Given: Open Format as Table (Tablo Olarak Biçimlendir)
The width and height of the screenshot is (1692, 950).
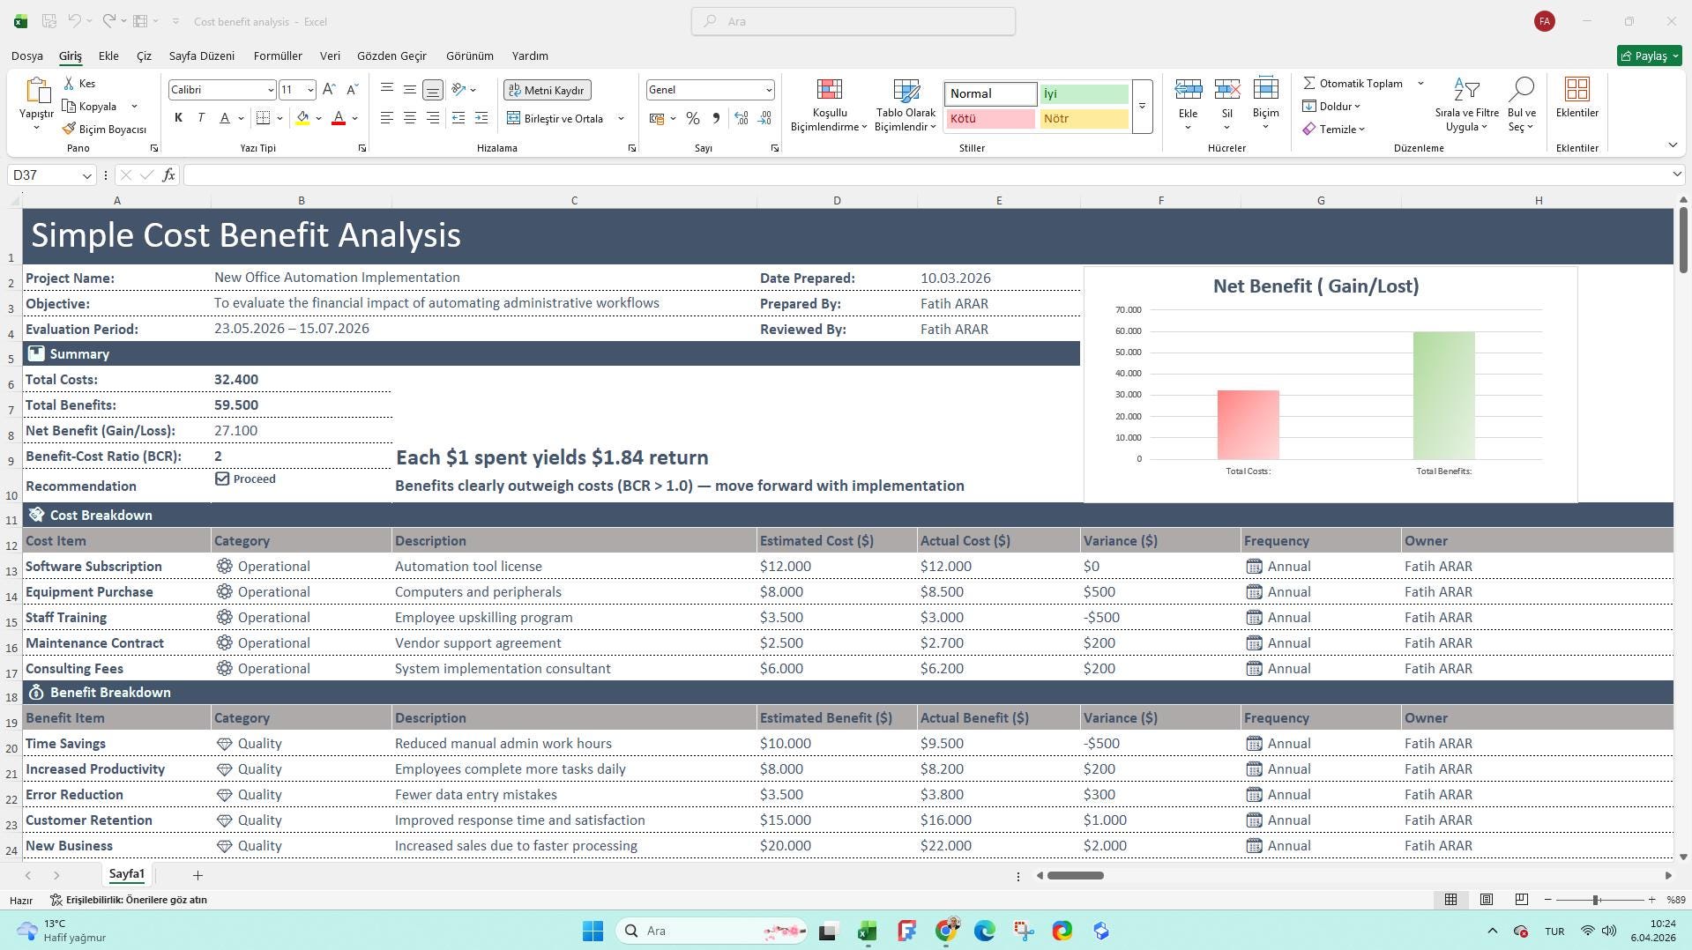Looking at the screenshot, I should 906,105.
